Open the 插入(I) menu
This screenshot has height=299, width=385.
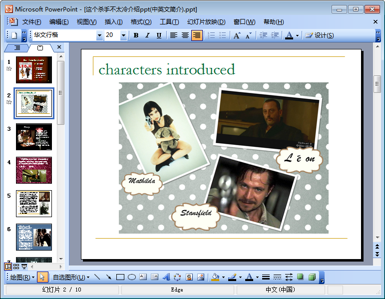[113, 22]
